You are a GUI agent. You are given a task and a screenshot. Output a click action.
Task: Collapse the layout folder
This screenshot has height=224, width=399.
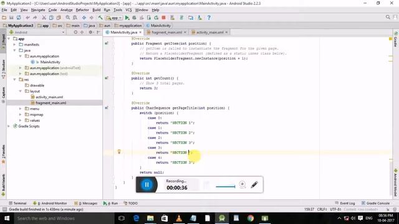pyautogui.click(x=21, y=91)
